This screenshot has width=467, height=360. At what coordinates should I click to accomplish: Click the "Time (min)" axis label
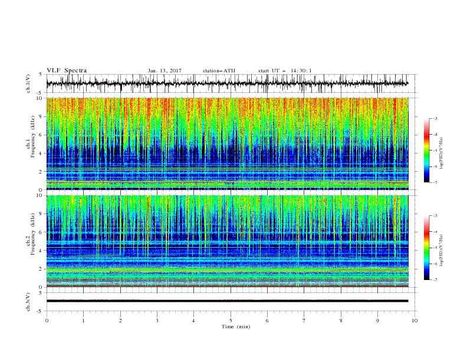pyautogui.click(x=236, y=326)
